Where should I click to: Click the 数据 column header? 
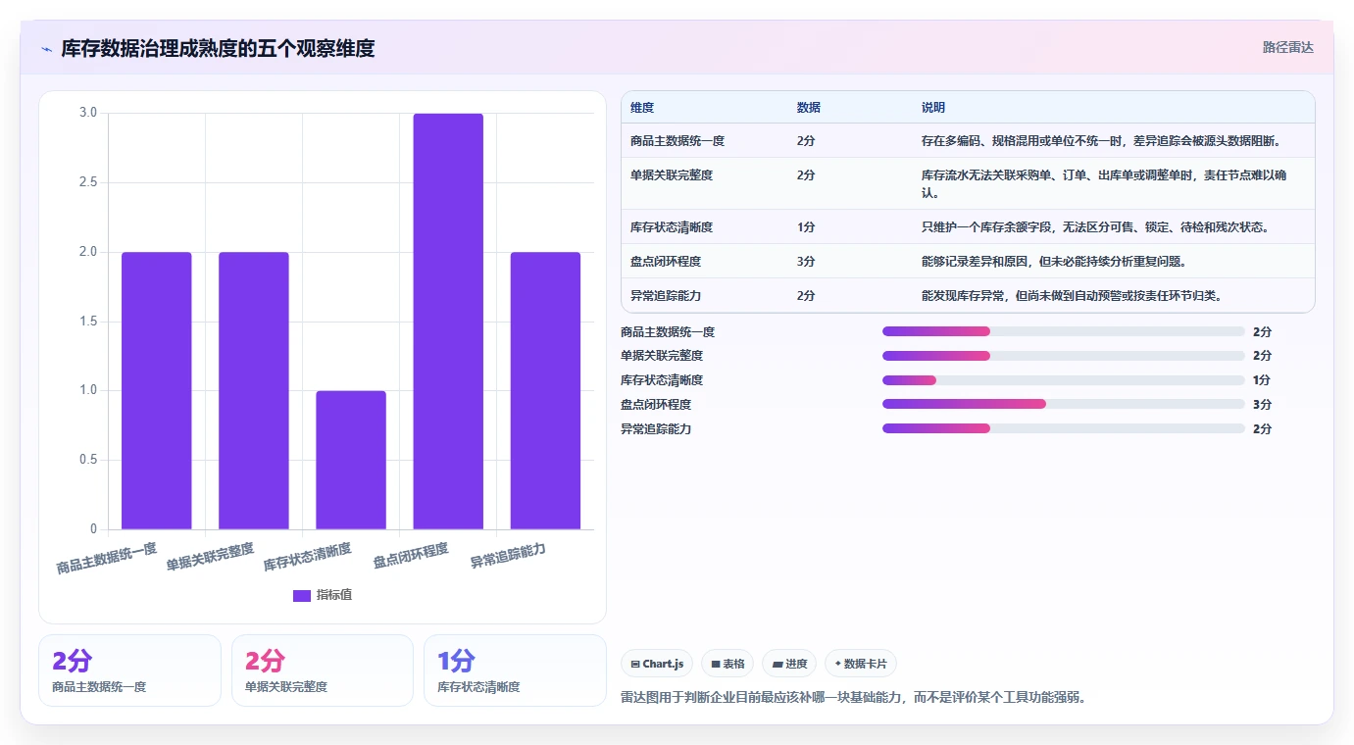809,107
